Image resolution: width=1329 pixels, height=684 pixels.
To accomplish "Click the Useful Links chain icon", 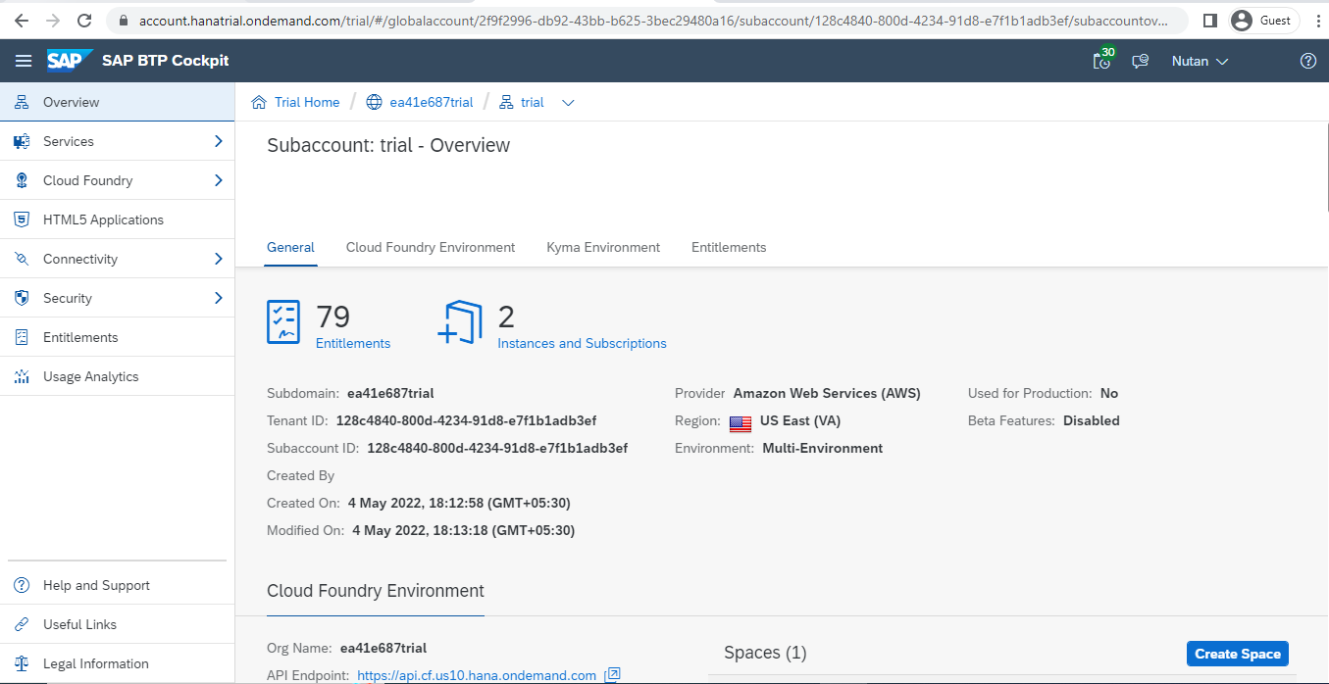I will (x=22, y=624).
